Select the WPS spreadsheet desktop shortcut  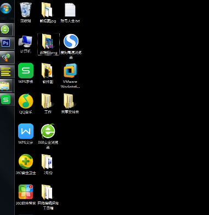[26, 73]
